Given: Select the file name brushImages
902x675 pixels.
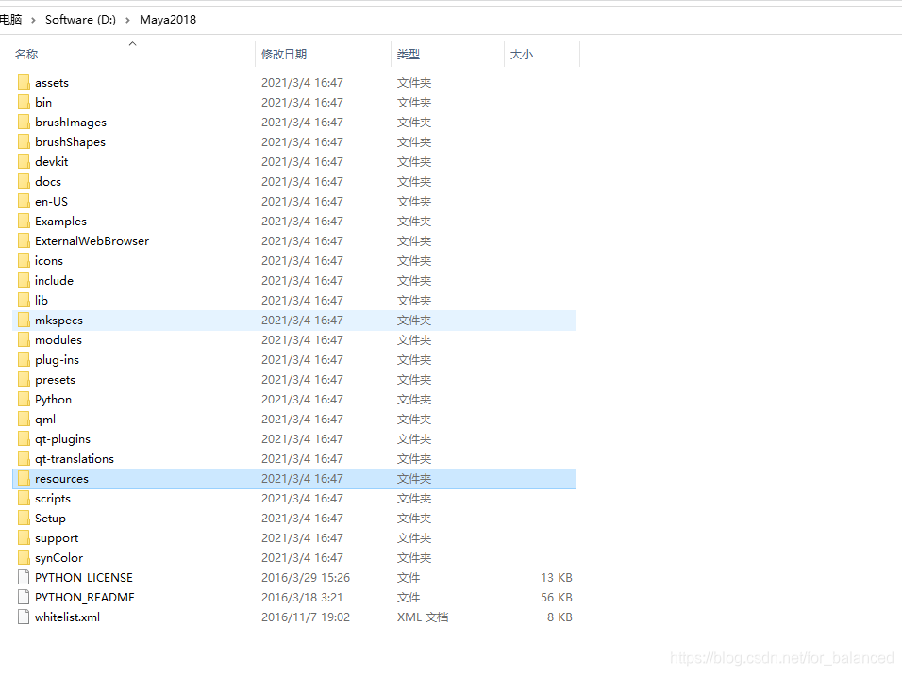Looking at the screenshot, I should (71, 123).
